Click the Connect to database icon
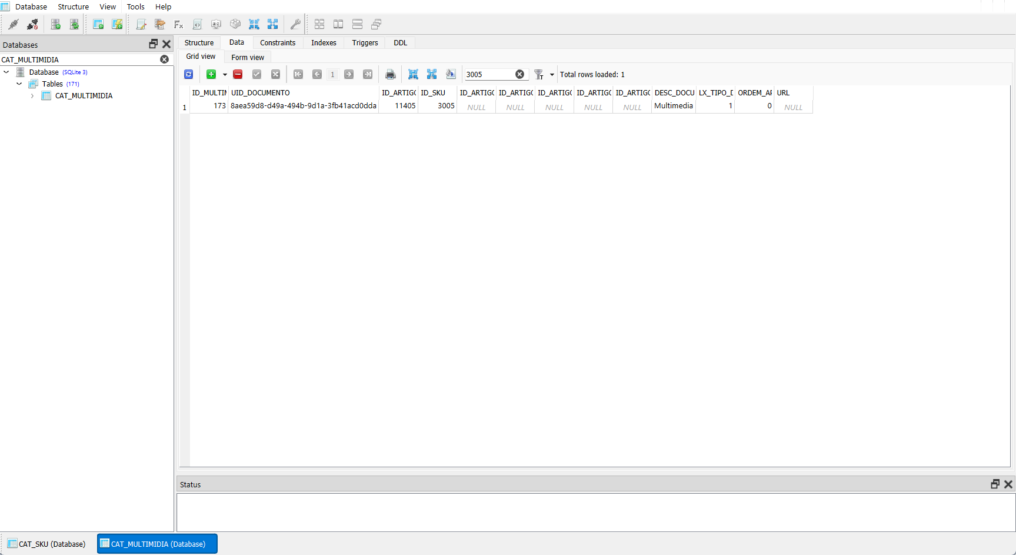Image resolution: width=1016 pixels, height=555 pixels. coord(14,24)
